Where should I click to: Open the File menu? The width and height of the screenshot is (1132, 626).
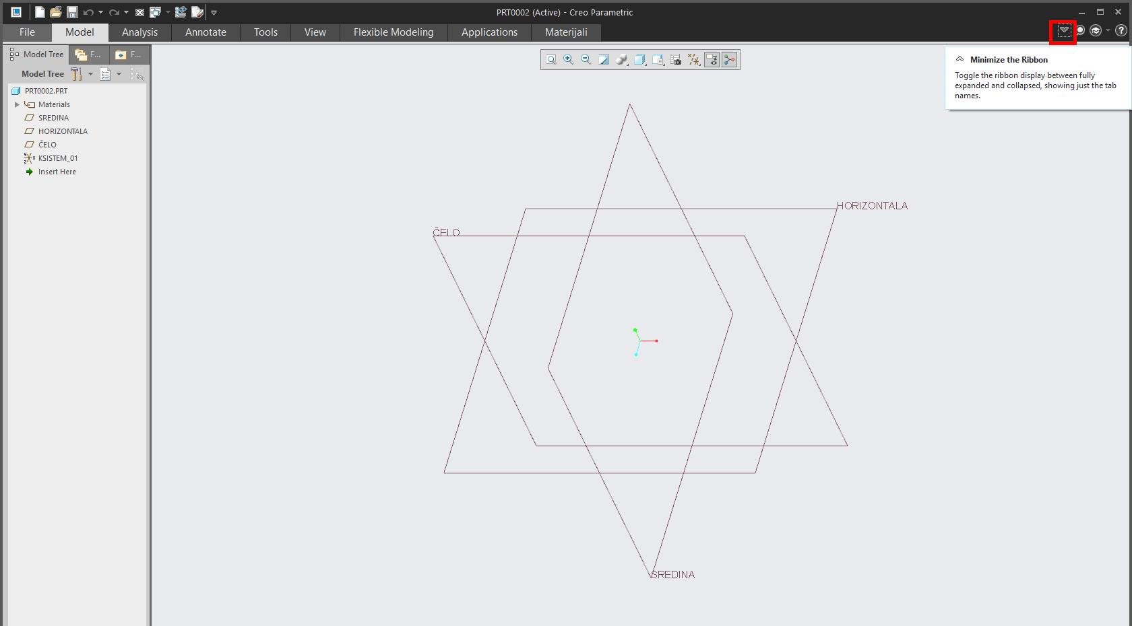click(x=27, y=32)
